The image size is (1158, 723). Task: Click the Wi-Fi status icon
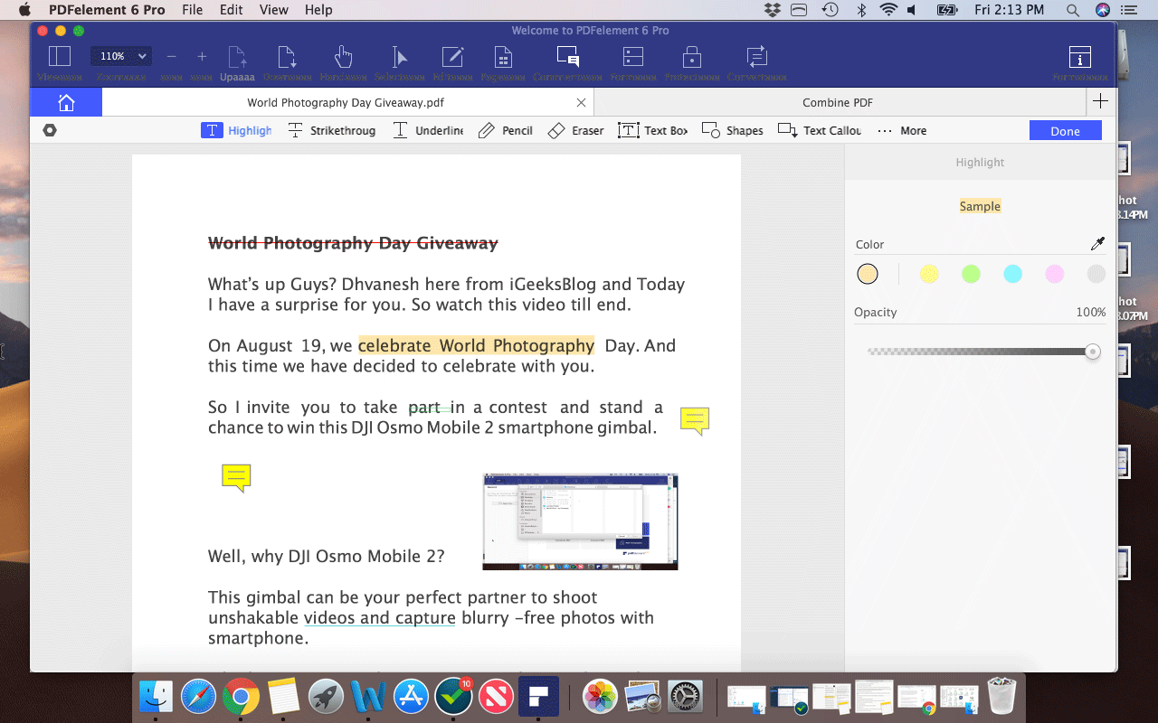888,10
